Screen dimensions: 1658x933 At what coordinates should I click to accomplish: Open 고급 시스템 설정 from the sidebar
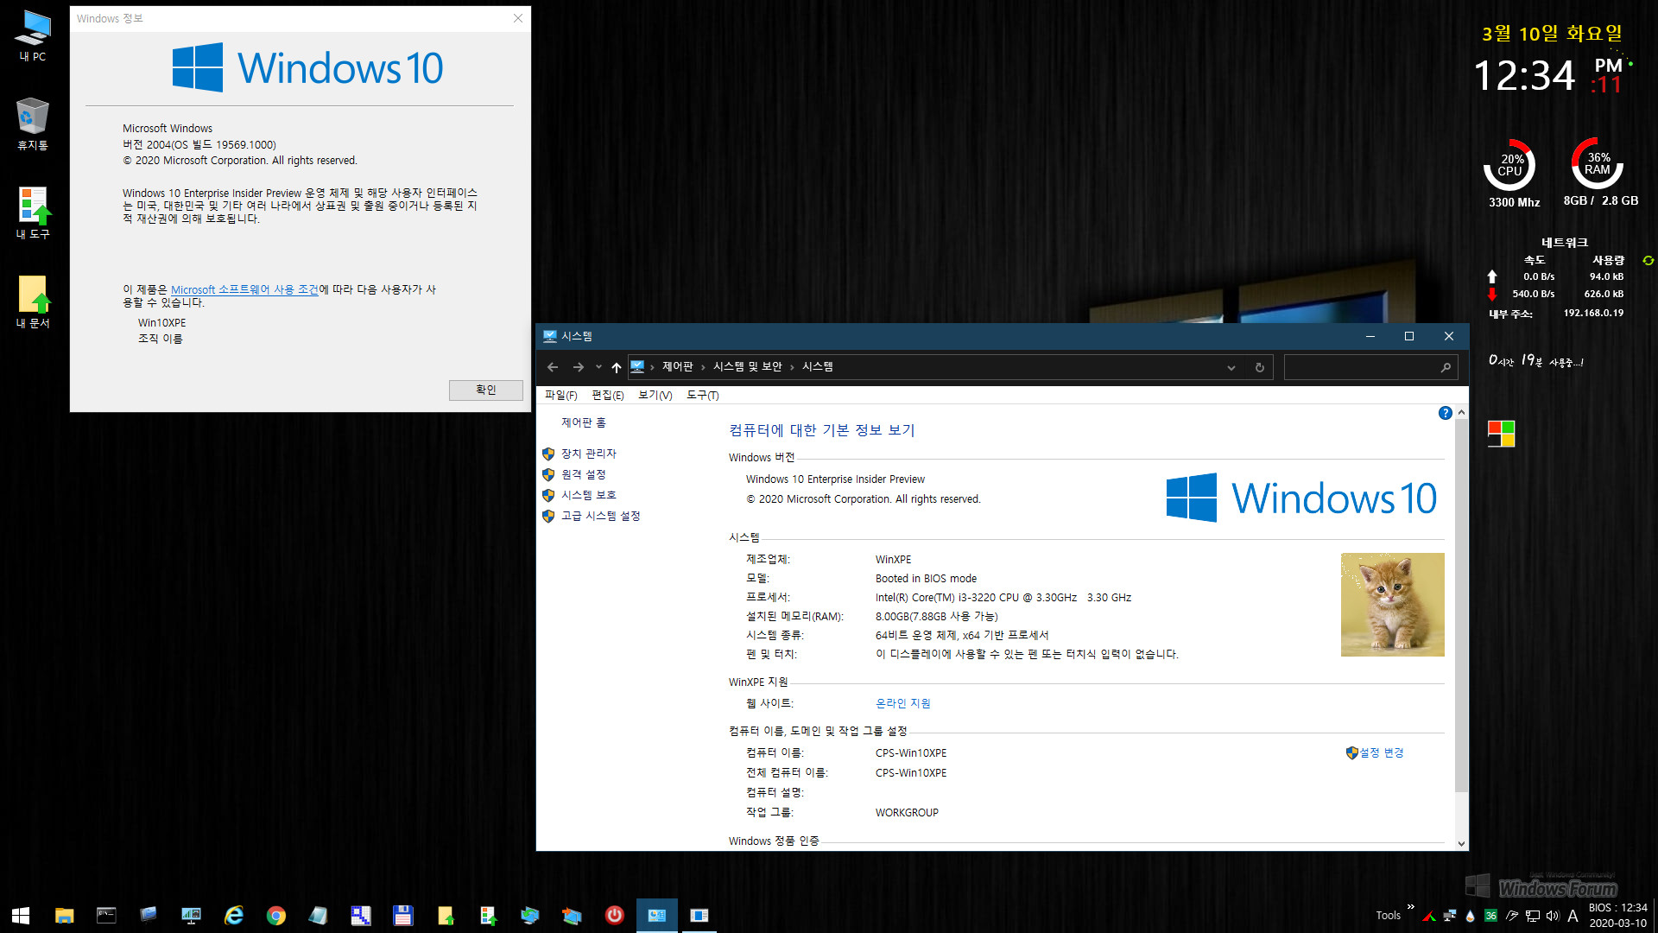point(600,516)
